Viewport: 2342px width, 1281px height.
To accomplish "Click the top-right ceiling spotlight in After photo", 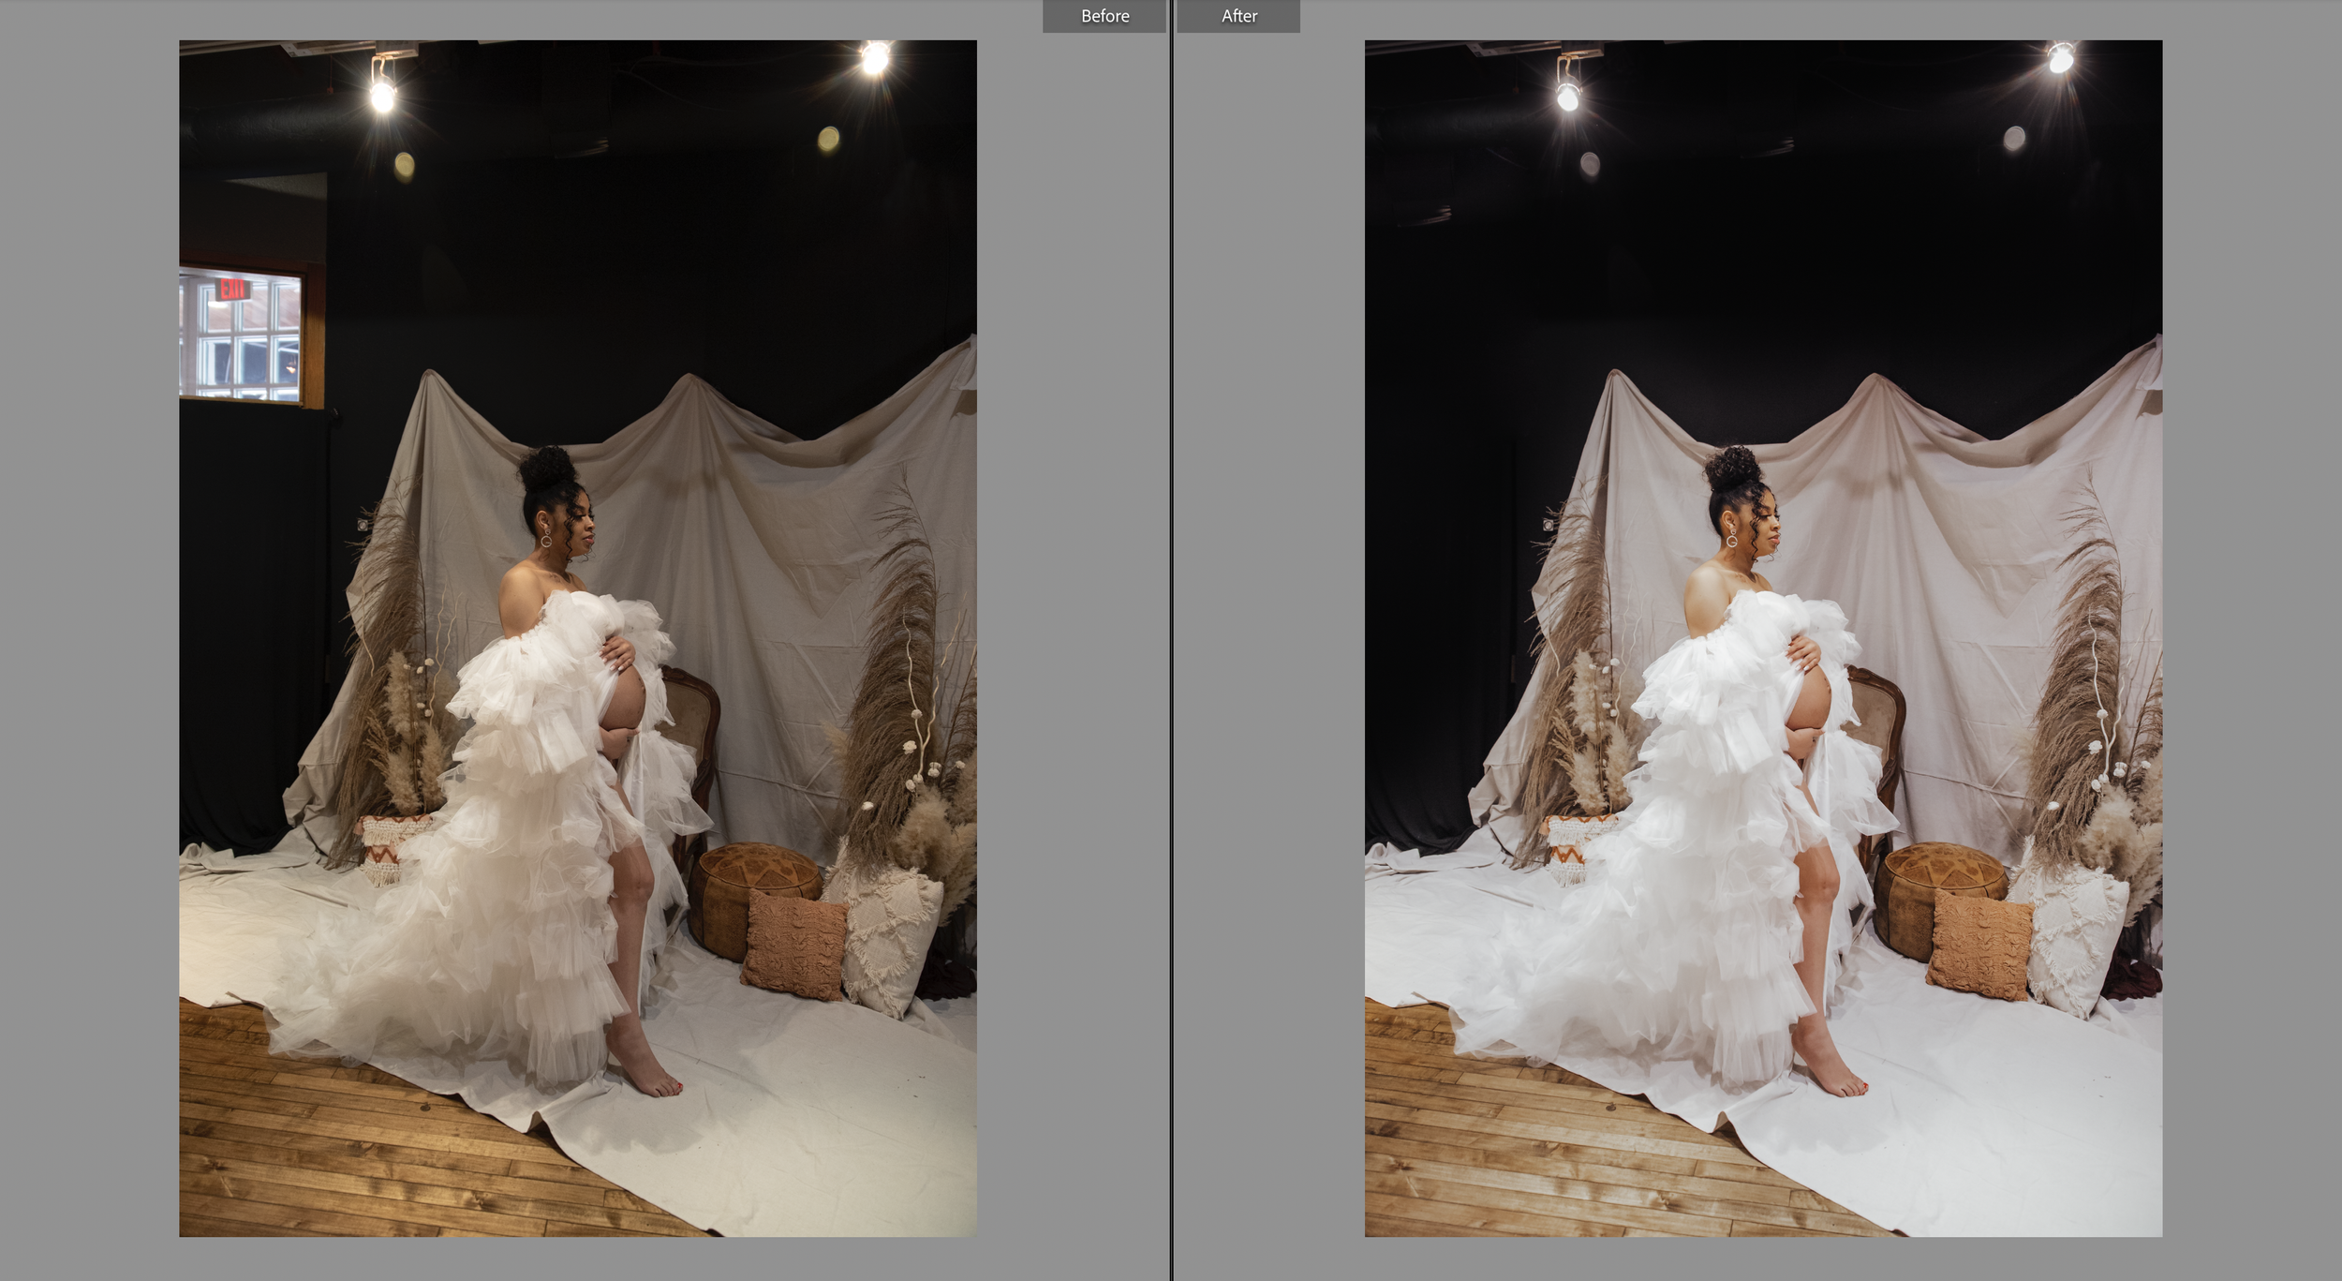I will (2060, 58).
